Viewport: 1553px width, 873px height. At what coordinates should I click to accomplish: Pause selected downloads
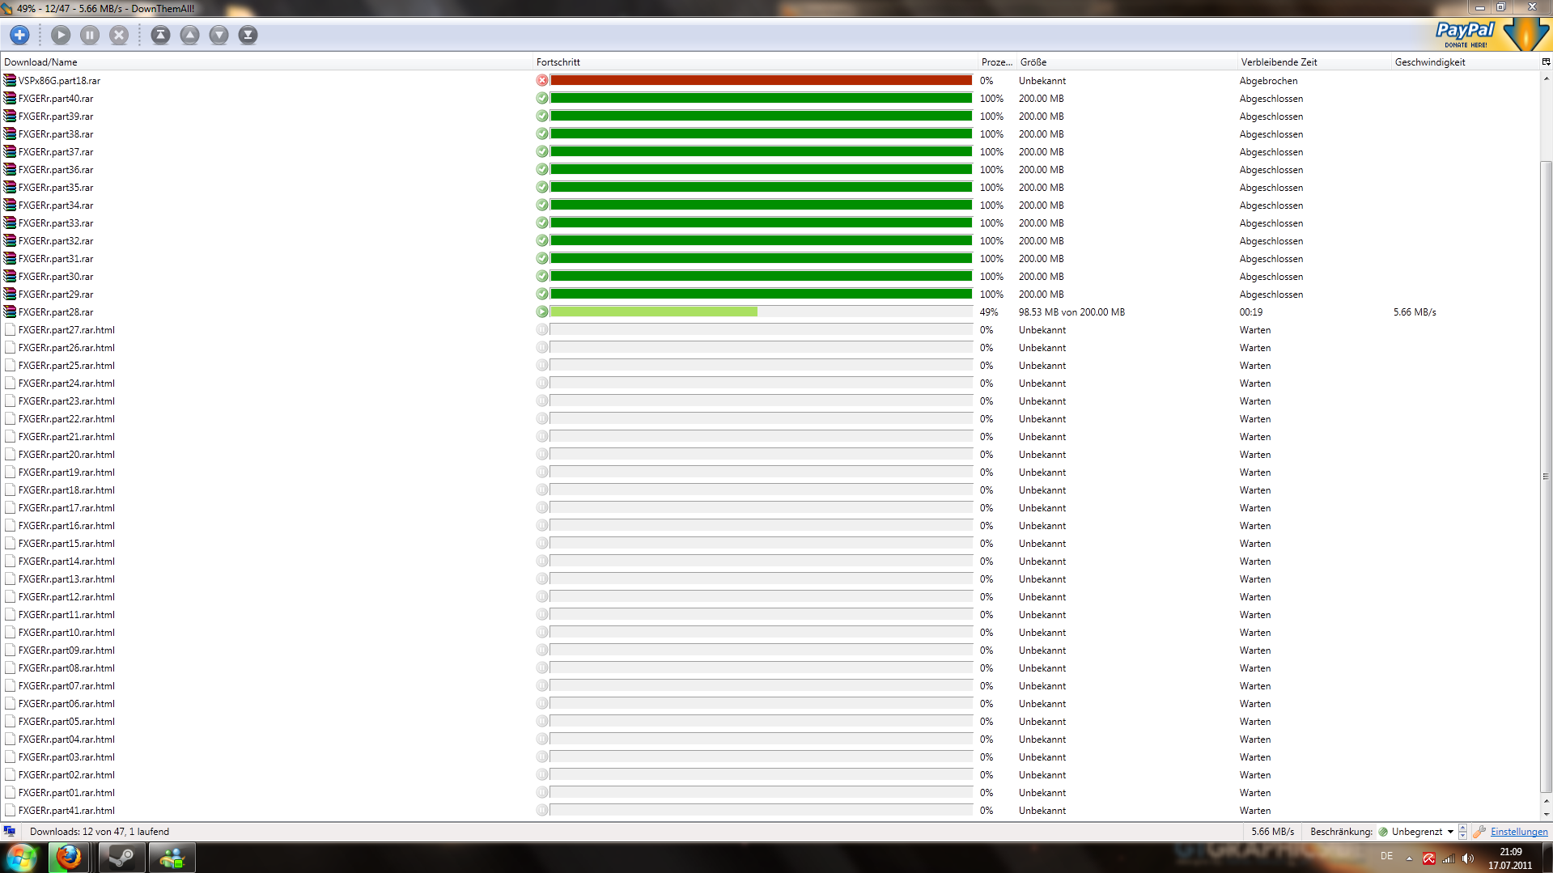coord(90,35)
